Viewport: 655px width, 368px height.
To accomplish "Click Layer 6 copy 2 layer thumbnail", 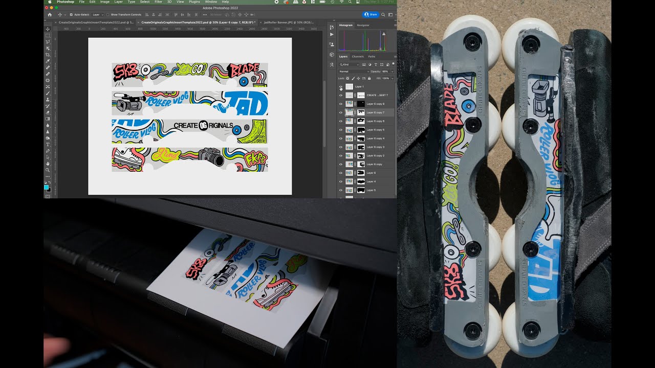I will pyautogui.click(x=350, y=155).
